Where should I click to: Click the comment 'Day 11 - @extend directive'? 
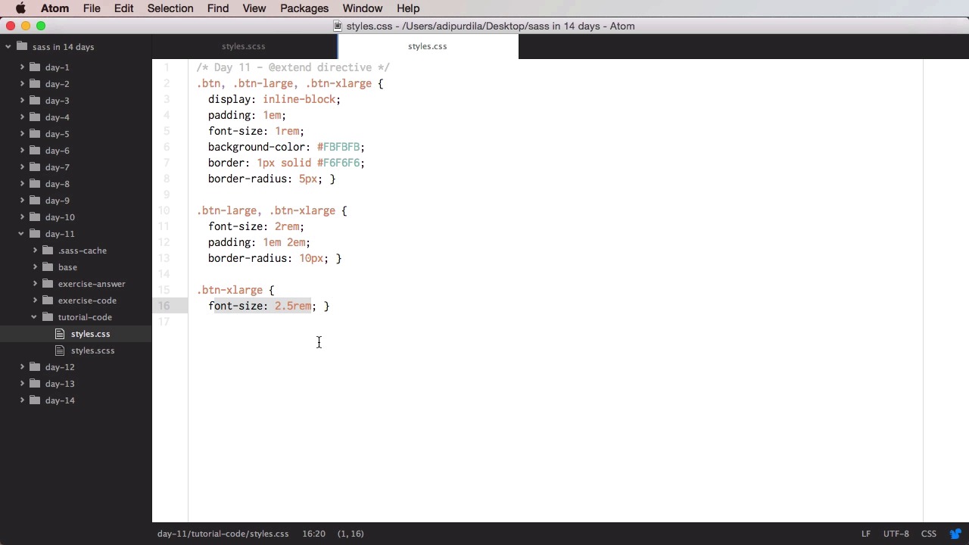[293, 67]
